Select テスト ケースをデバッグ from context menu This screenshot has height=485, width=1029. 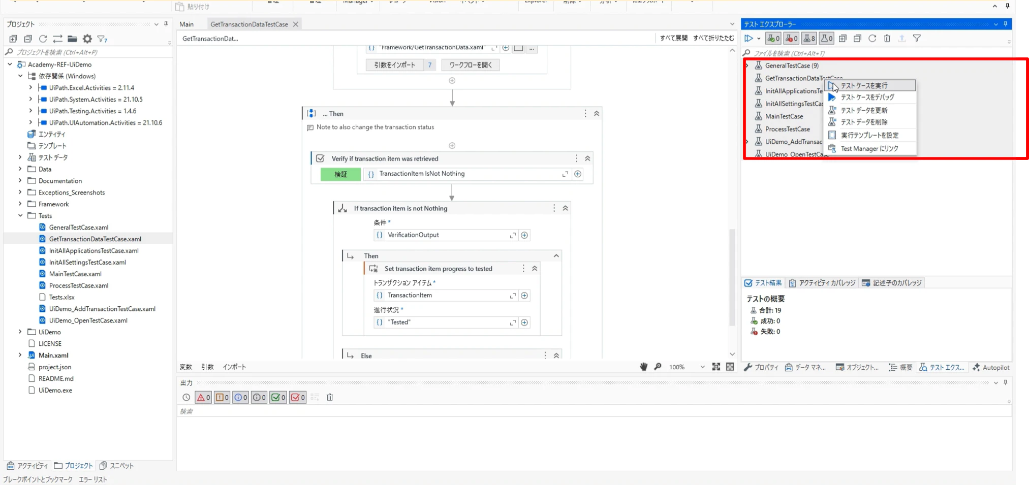click(870, 97)
